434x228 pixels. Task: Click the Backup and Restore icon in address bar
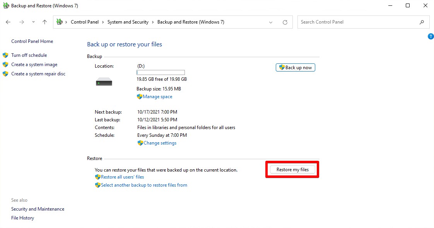pos(60,22)
